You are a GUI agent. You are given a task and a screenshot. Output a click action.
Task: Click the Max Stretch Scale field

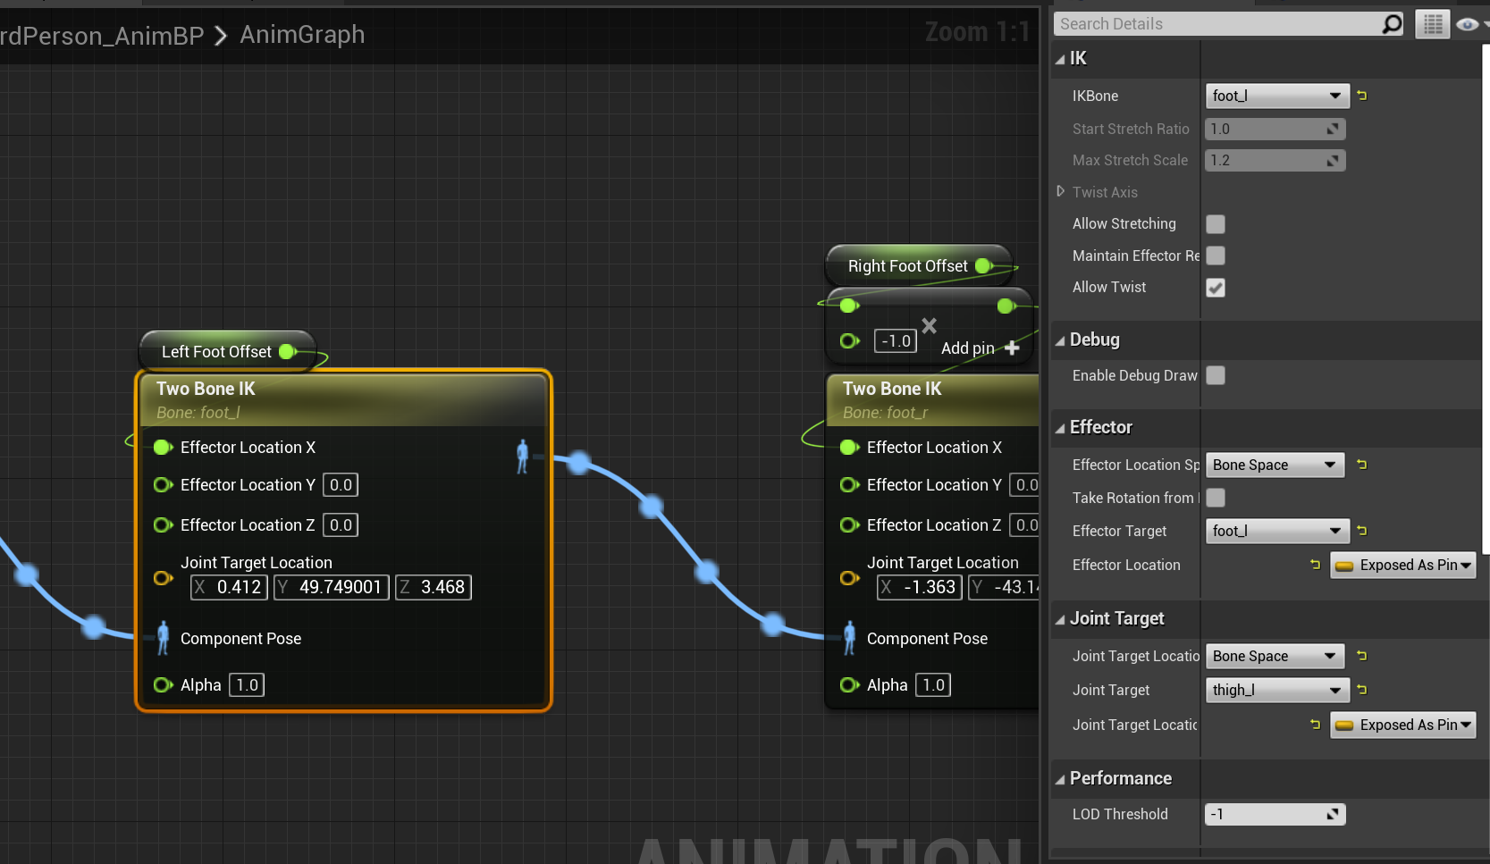(x=1275, y=160)
